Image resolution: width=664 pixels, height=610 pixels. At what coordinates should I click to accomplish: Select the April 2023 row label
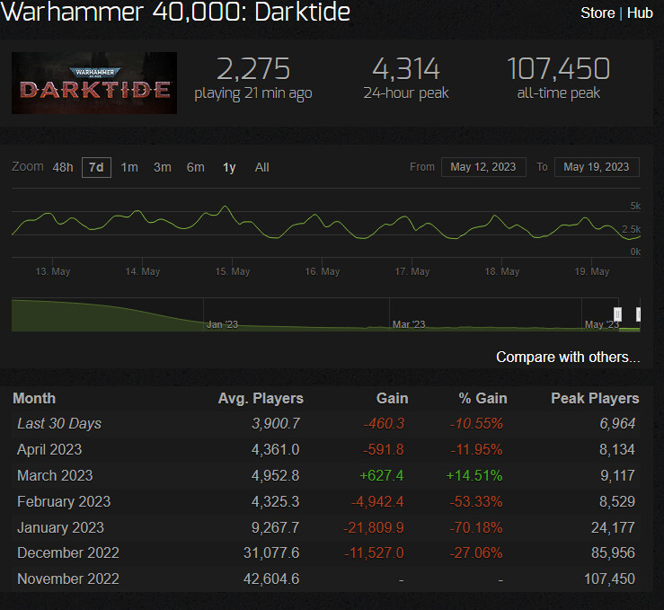tap(49, 449)
